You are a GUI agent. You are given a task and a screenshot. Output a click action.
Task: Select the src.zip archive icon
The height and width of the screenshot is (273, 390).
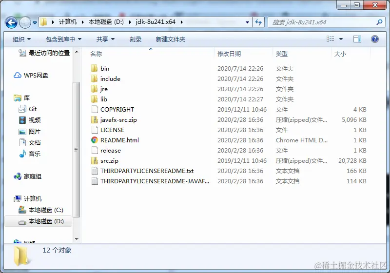(x=95, y=160)
